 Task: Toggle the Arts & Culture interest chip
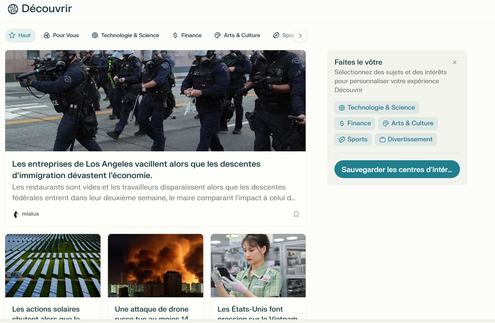click(408, 123)
